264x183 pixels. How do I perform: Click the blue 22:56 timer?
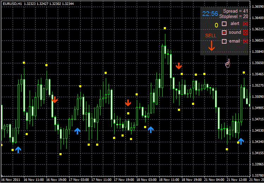pyautogui.click(x=210, y=14)
